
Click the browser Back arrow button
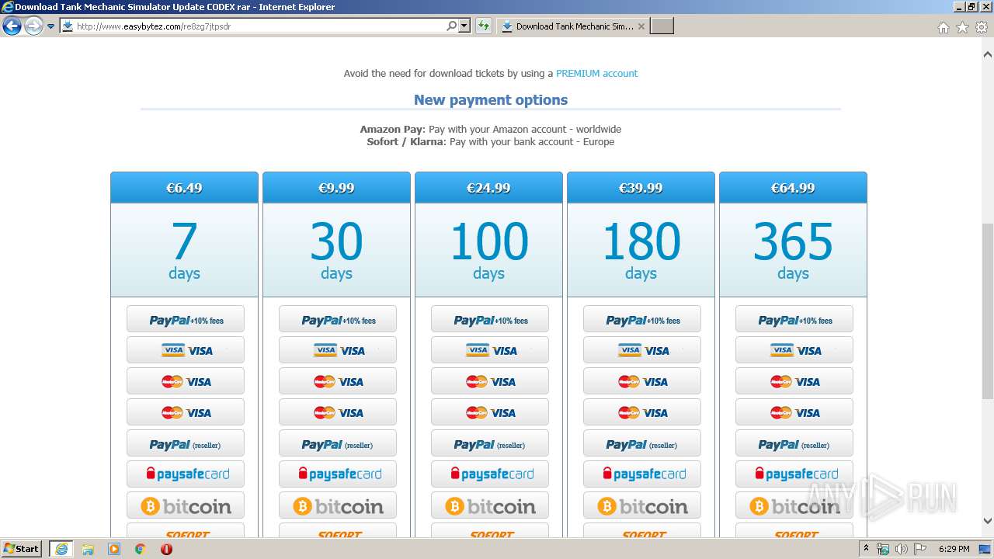click(12, 26)
